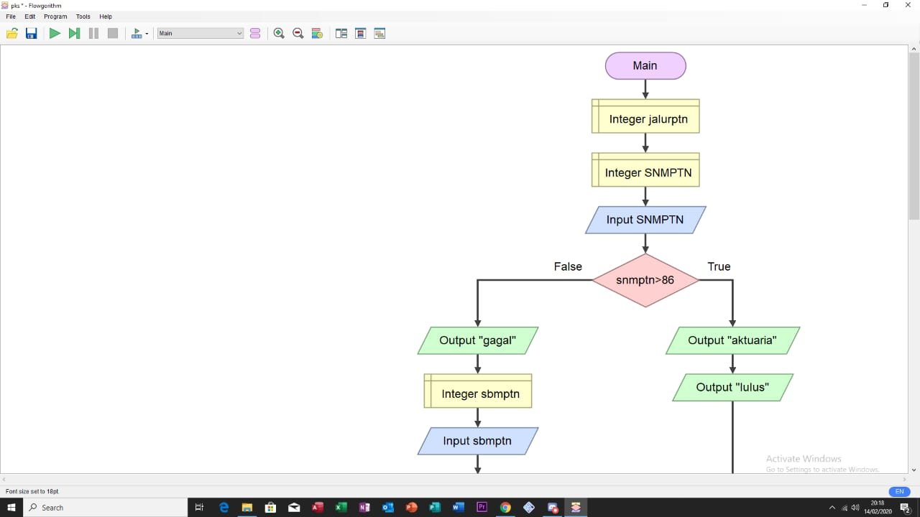This screenshot has width=920, height=517.
Task: Show hidden system tray icons chevron
Action: pyautogui.click(x=832, y=508)
